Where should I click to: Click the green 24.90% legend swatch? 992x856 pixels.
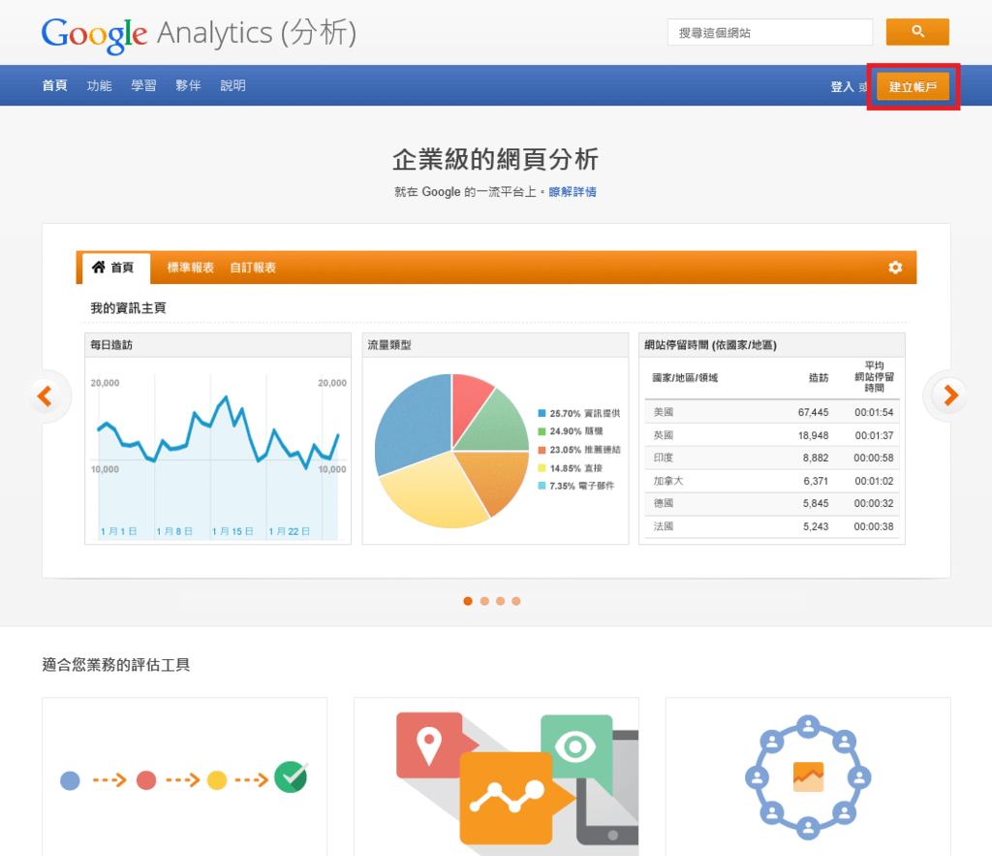click(x=542, y=431)
